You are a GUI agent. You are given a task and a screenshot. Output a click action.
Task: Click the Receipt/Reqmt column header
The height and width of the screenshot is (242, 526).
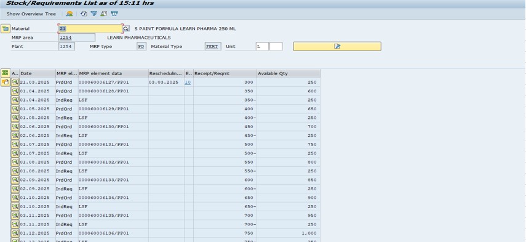(225, 73)
